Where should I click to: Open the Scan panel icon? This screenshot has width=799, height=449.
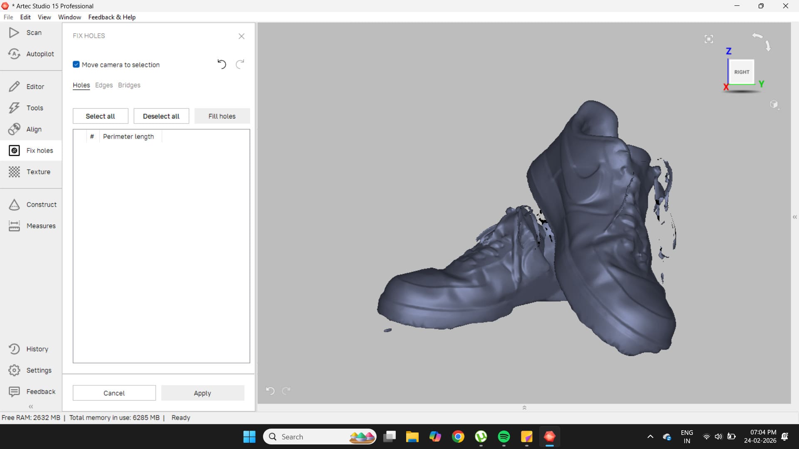click(14, 32)
